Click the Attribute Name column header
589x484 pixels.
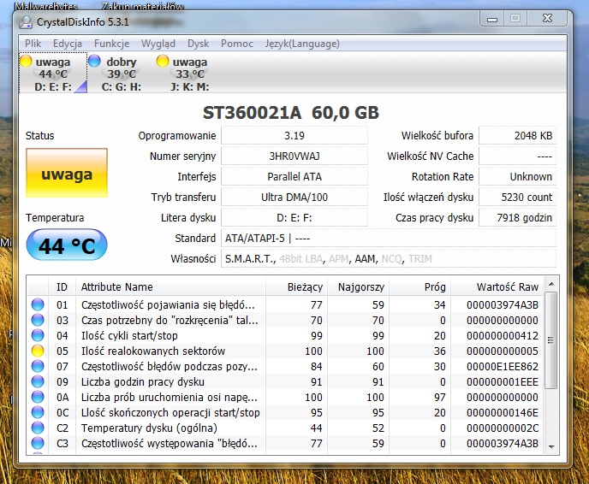tap(170, 287)
